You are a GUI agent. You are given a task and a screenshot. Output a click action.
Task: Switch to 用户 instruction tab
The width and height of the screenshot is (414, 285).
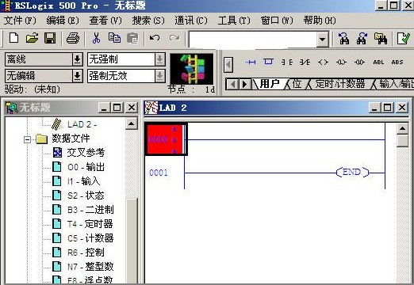(270, 84)
